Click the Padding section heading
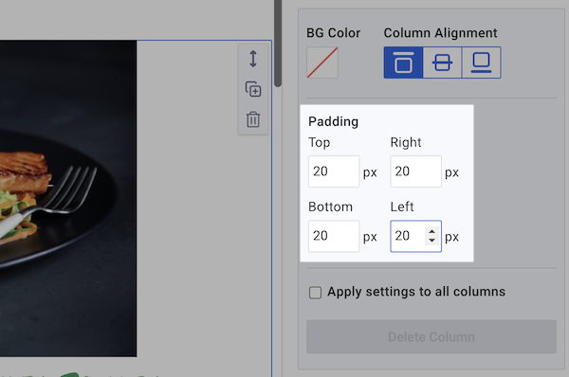The width and height of the screenshot is (569, 377). pos(333,121)
